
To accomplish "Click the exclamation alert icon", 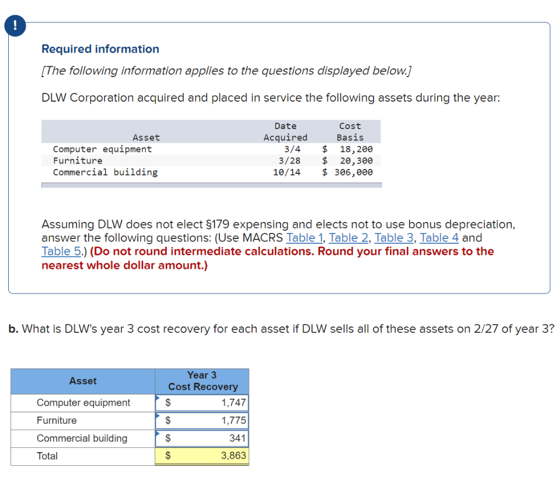I will click(x=15, y=26).
